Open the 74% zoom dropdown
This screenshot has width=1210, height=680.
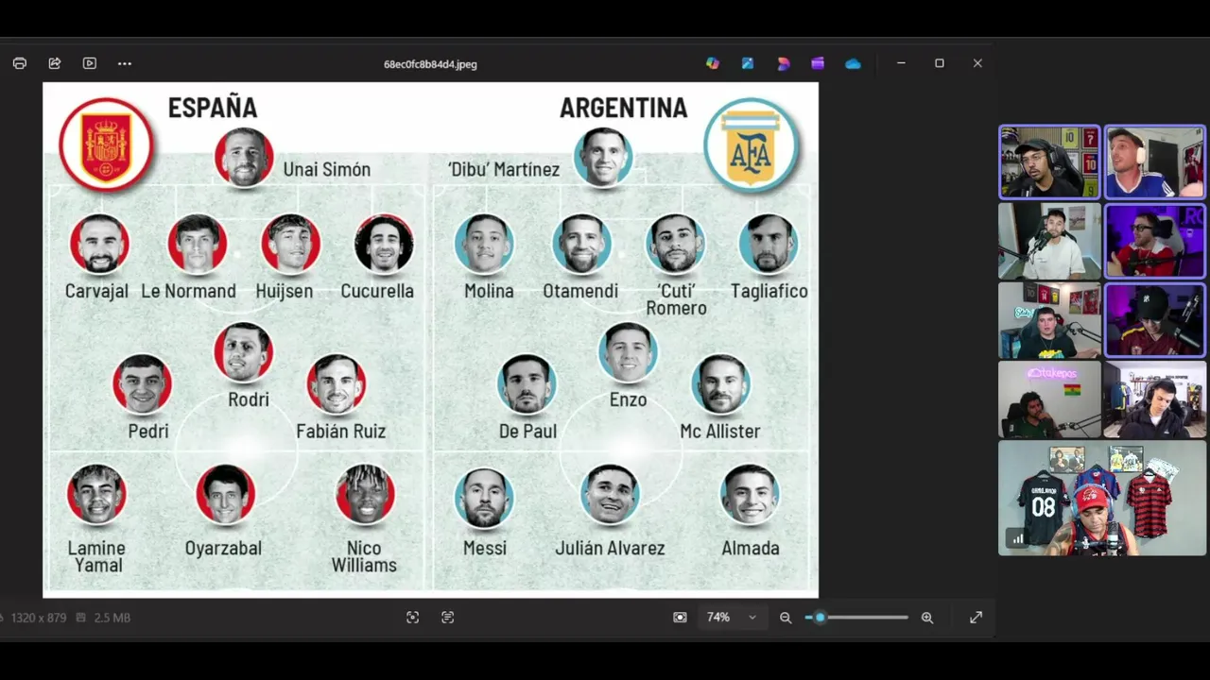click(x=732, y=617)
